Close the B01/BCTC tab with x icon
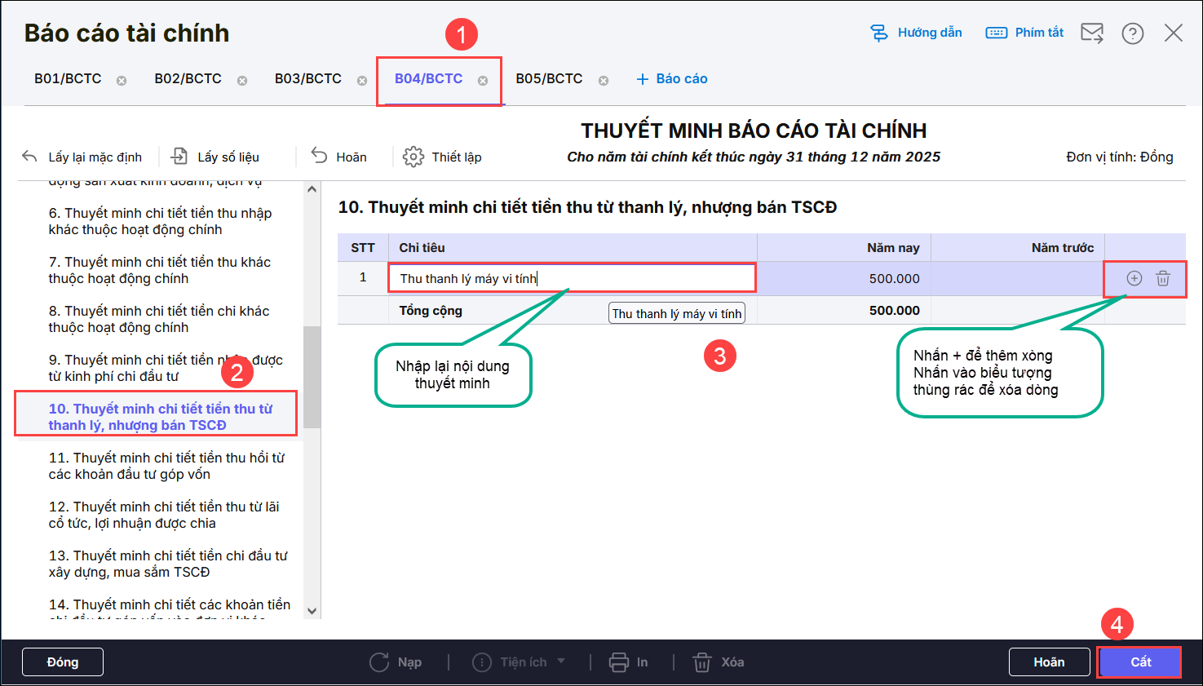 tap(122, 81)
